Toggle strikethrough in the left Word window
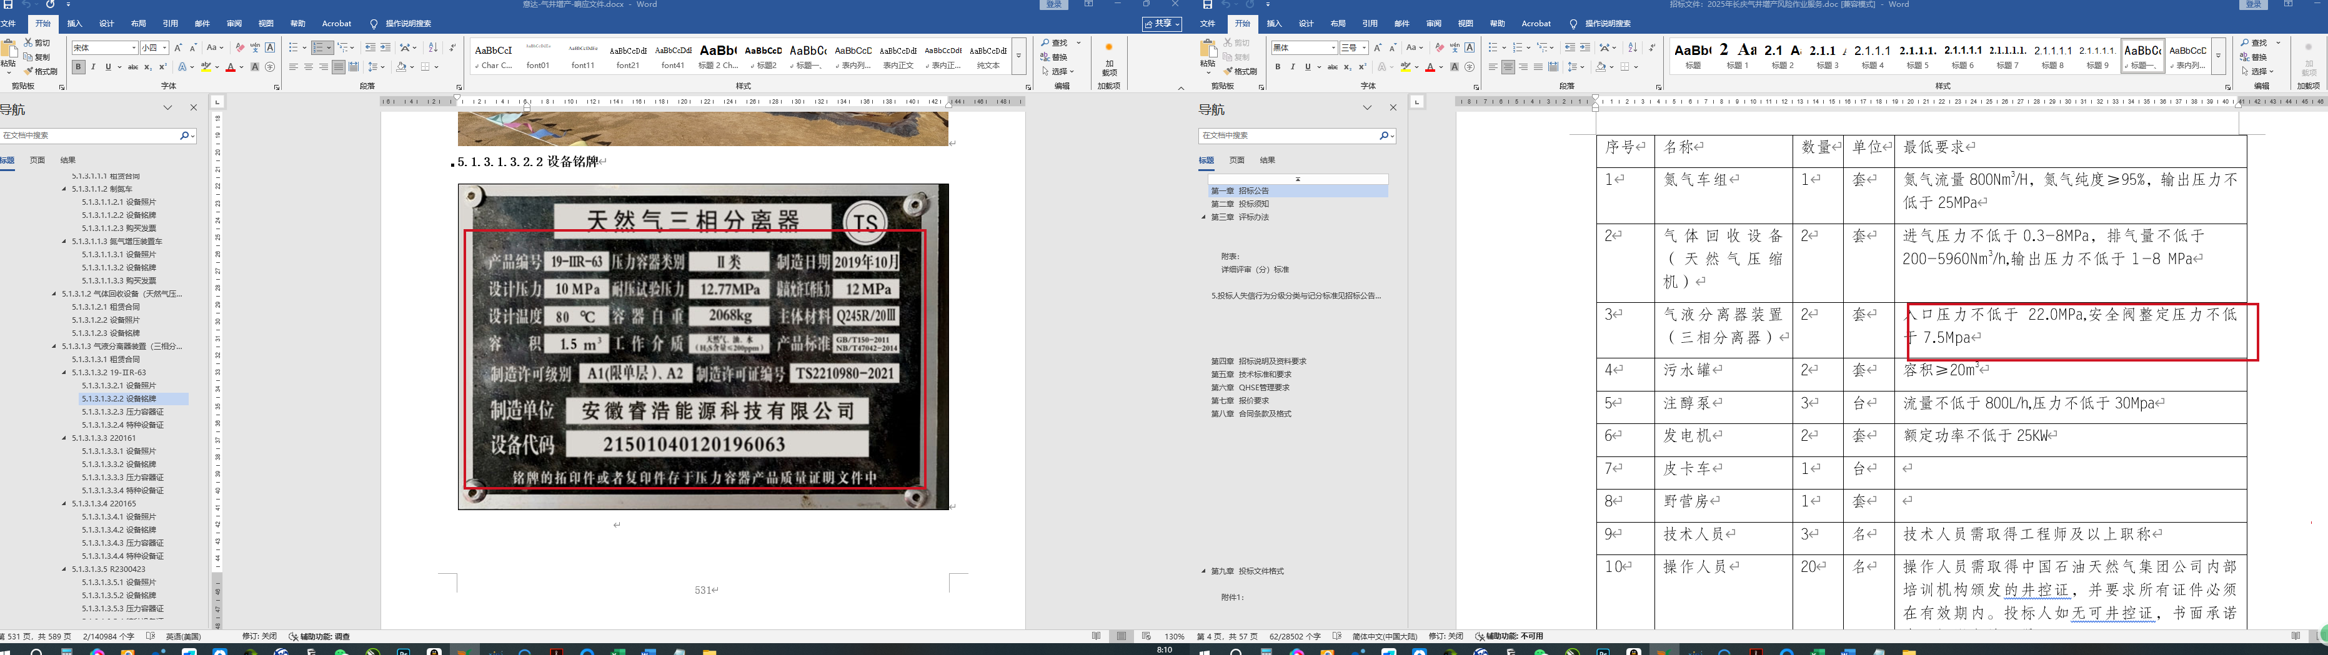Image resolution: width=2328 pixels, height=655 pixels. [133, 67]
